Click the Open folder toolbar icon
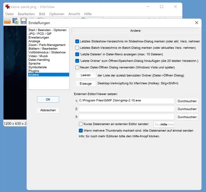The height and width of the screenshot is (192, 206). click(x=7, y=21)
